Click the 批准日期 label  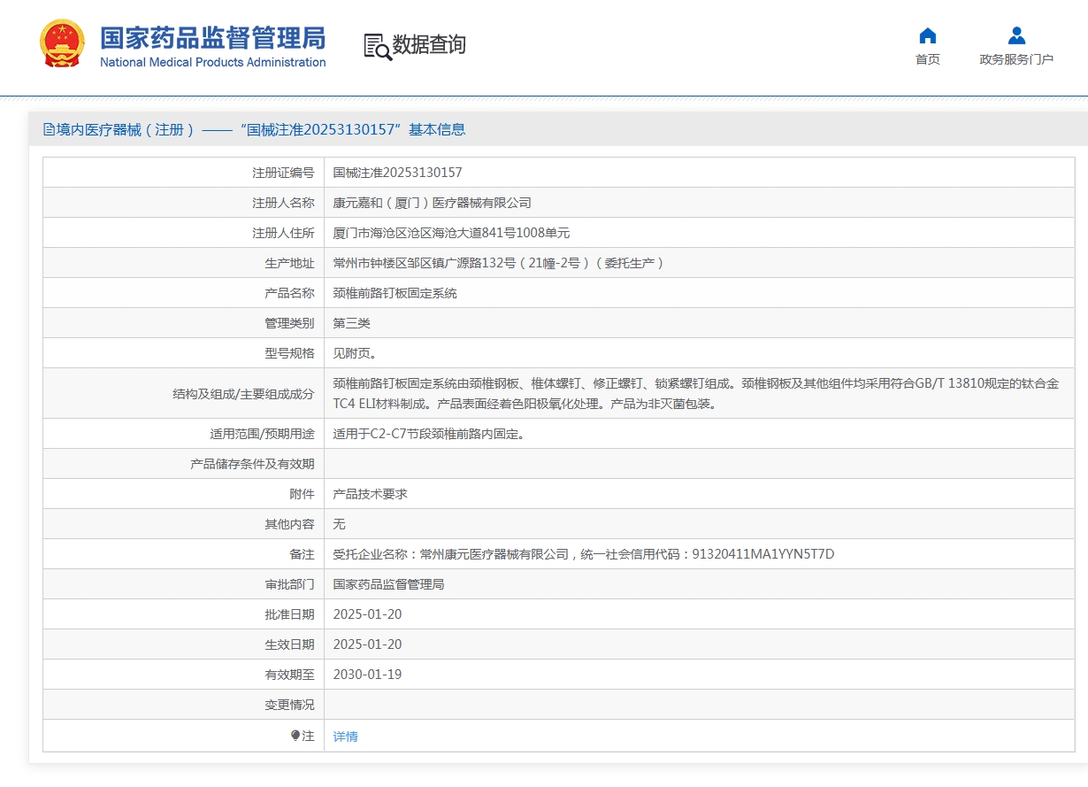[289, 614]
